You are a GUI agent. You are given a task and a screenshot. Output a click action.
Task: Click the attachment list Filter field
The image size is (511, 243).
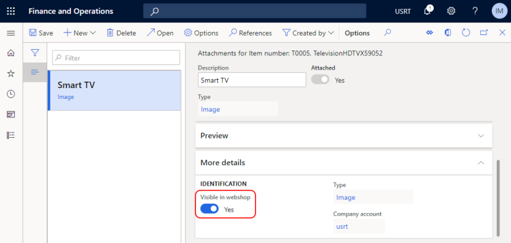tap(116, 58)
